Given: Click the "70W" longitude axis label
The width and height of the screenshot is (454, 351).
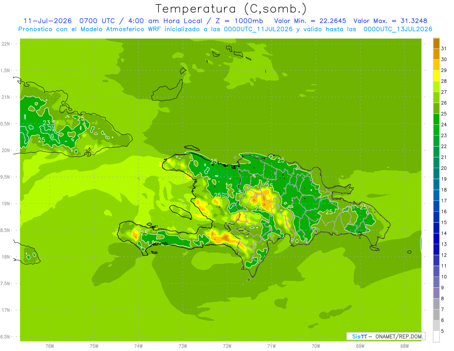Looking at the screenshot, I should [316, 346].
